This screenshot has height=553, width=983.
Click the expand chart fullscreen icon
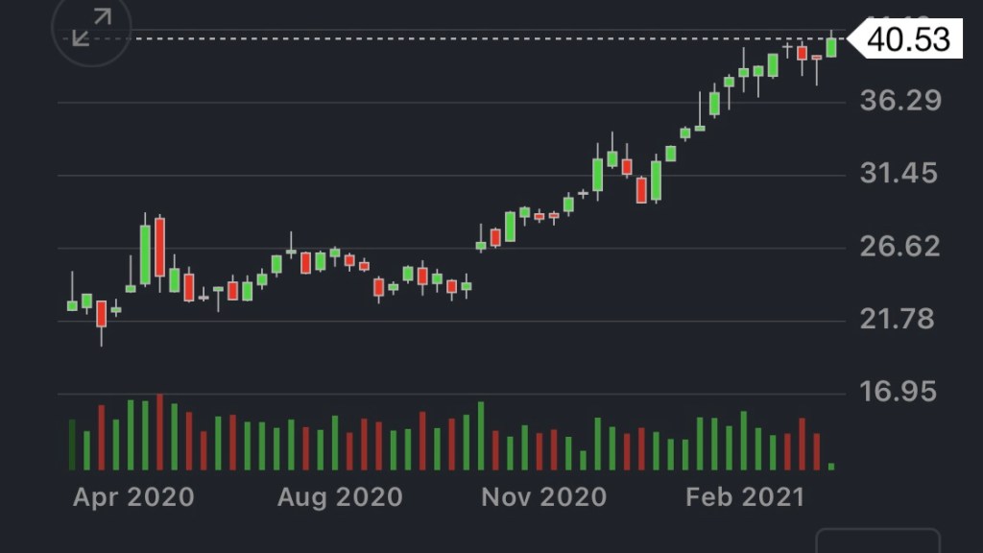pos(92,27)
